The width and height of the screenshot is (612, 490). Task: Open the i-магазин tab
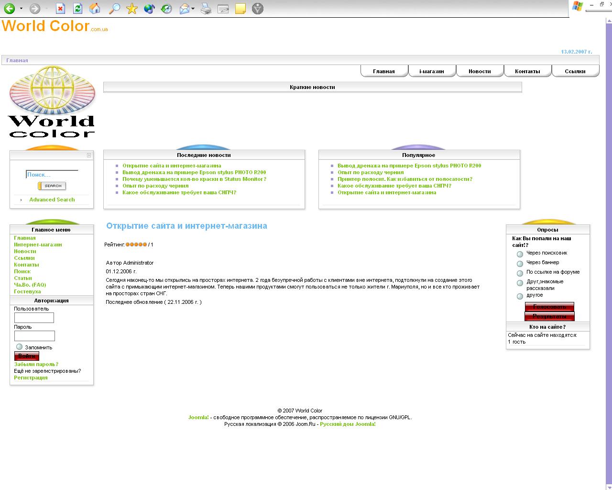(x=432, y=71)
